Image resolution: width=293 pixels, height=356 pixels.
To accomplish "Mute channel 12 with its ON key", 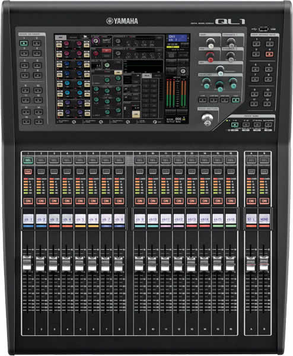I will tap(179, 201).
